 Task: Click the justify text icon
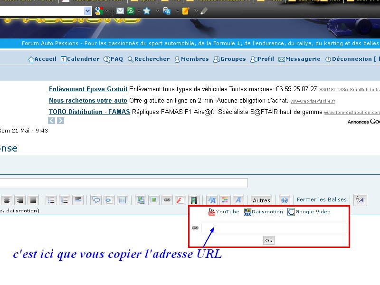tap(33, 200)
